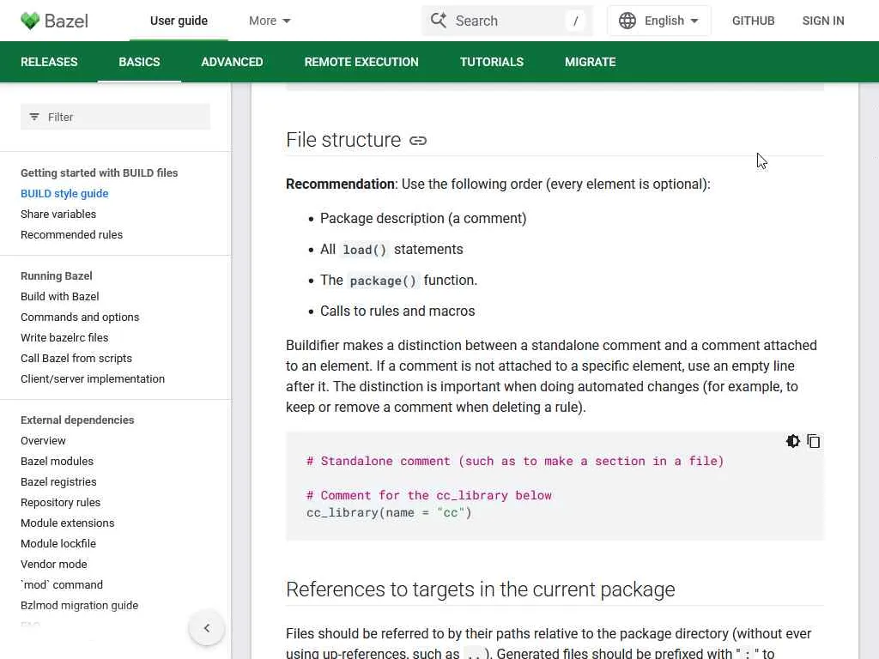
Task: Click the File structure anchor link icon
Action: coord(418,141)
